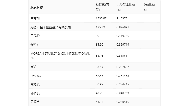Select shareholder UBS AG
189x106 pixels.
36,76
